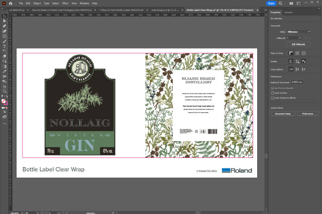Click the Edit Artboards button

pos(298,44)
